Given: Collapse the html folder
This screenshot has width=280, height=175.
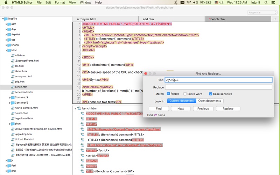Looking at the screenshot, I should tap(6, 50).
